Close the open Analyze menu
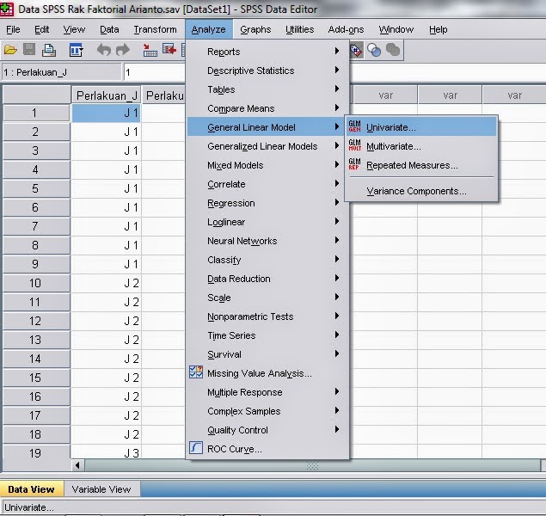The width and height of the screenshot is (546, 516). point(209,29)
